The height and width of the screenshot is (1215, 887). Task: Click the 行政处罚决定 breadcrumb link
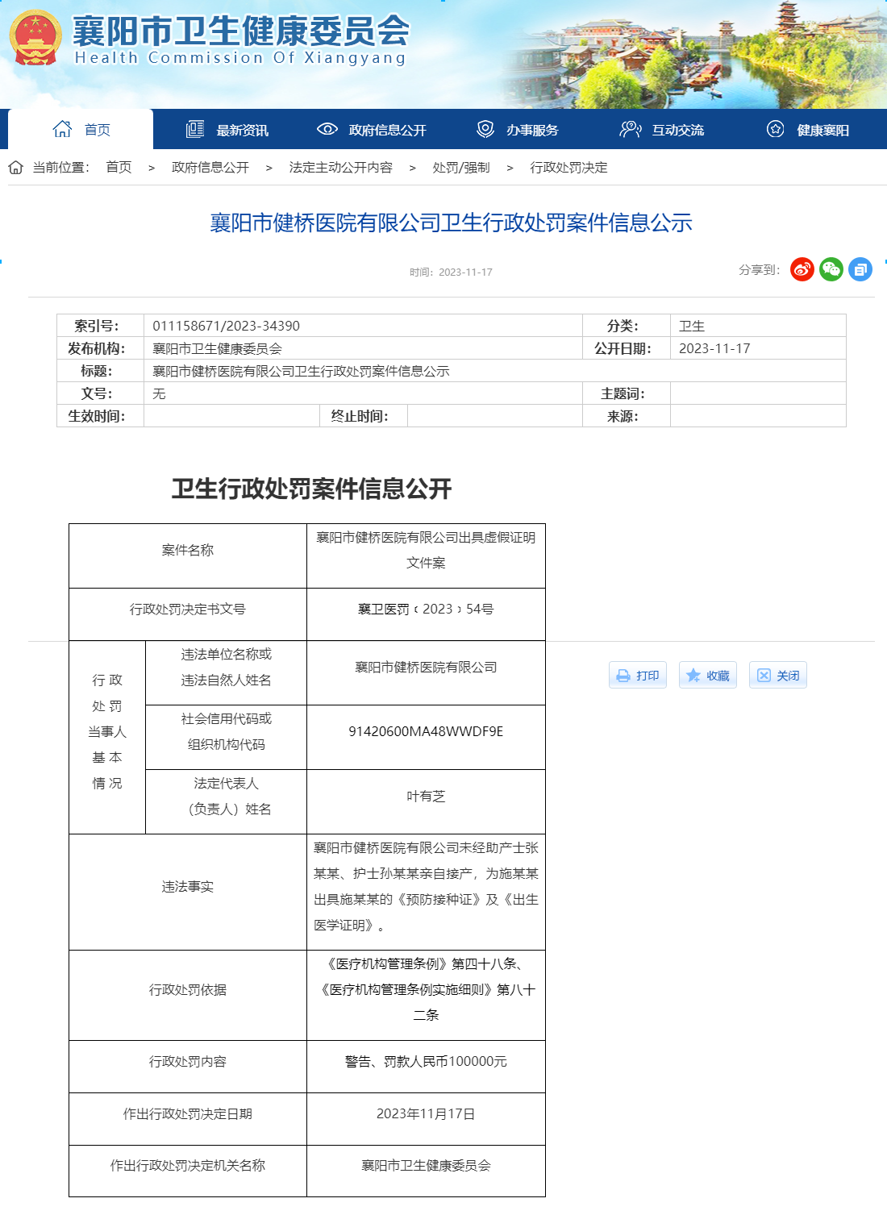pyautogui.click(x=569, y=167)
